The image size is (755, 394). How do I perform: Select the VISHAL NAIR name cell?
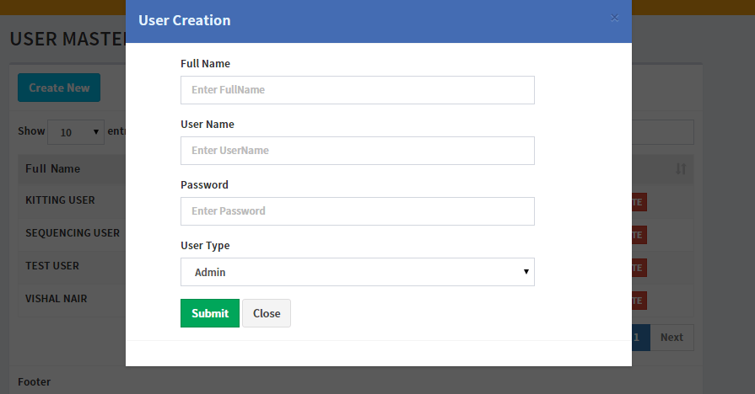point(57,298)
